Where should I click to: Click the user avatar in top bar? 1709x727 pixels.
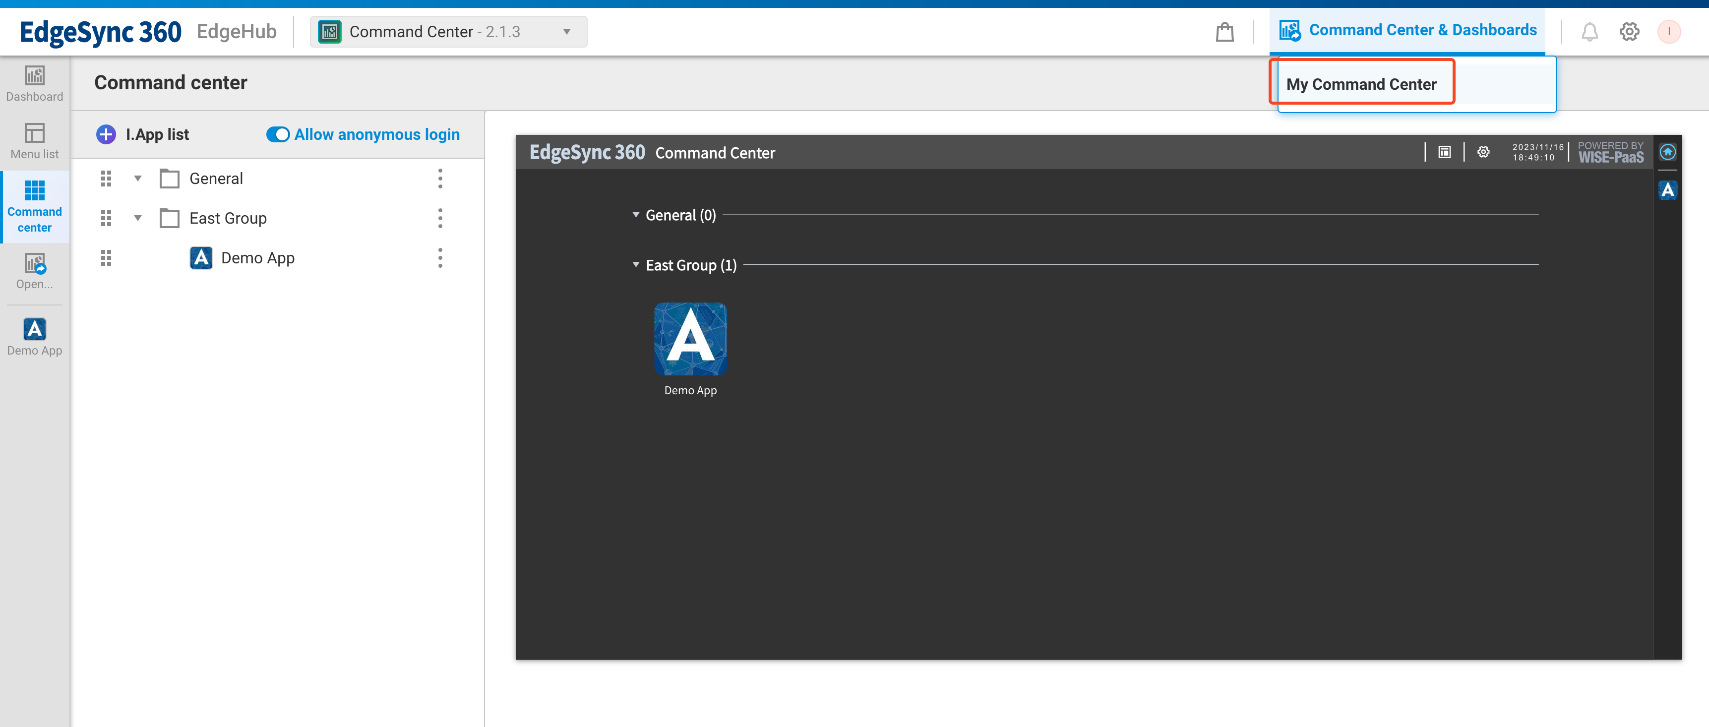(1668, 32)
